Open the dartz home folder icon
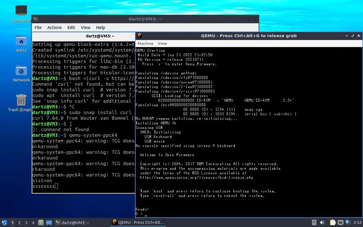 (x=21, y=41)
